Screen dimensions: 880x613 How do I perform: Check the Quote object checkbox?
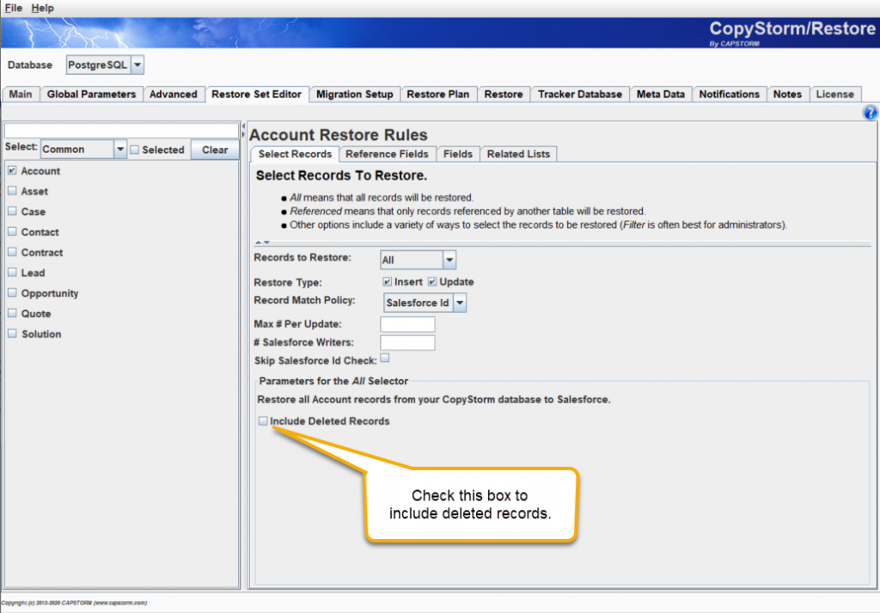[x=12, y=313]
